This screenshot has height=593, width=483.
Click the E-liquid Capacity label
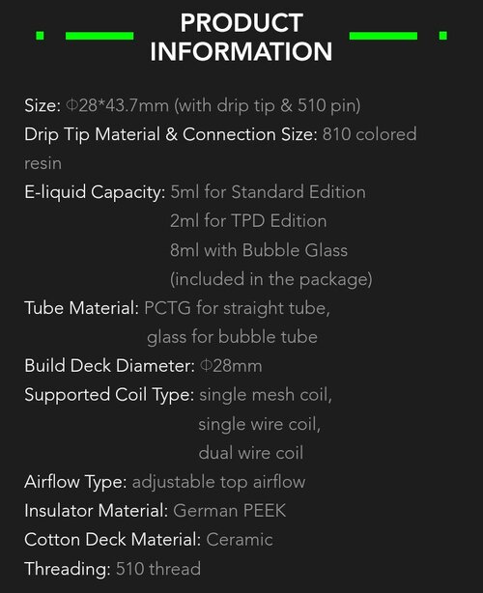point(95,192)
